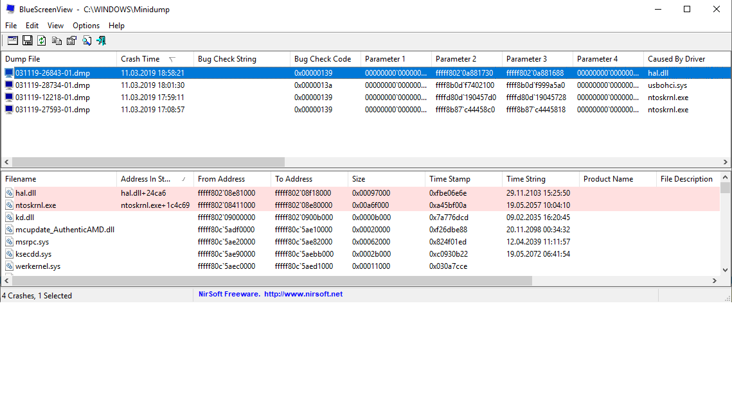
Task: Open the Options menu
Action: 86,25
